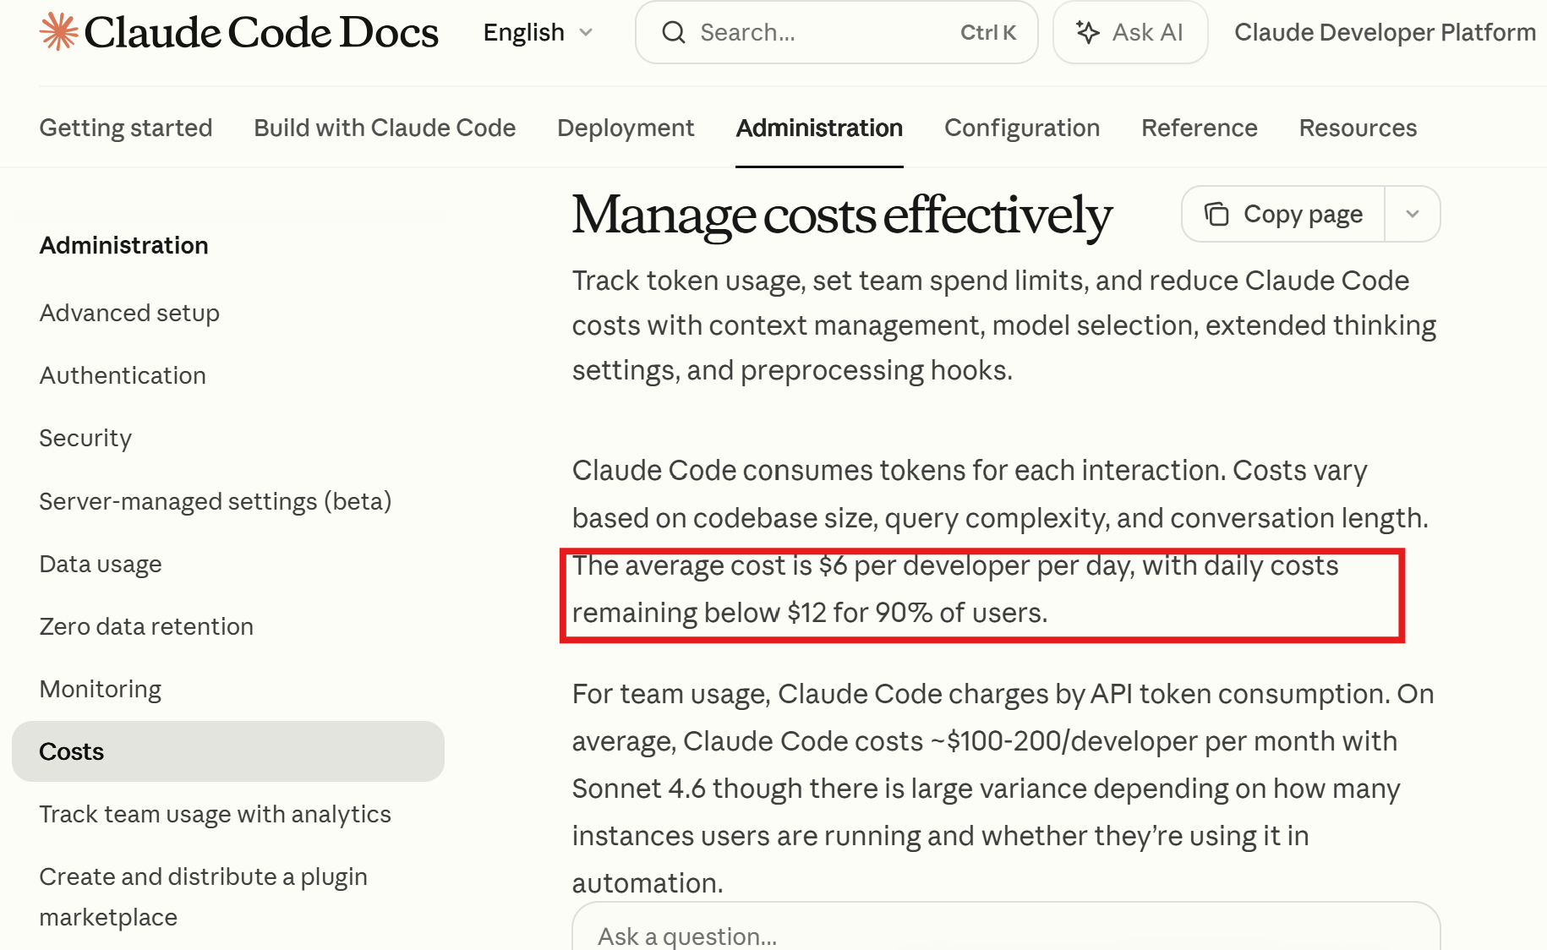Click the Ask a question input field
The height and width of the screenshot is (950, 1547).
coord(930,935)
